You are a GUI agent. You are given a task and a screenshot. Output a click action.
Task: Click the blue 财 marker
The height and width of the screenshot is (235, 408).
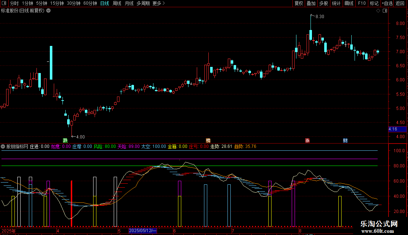pos(345,140)
